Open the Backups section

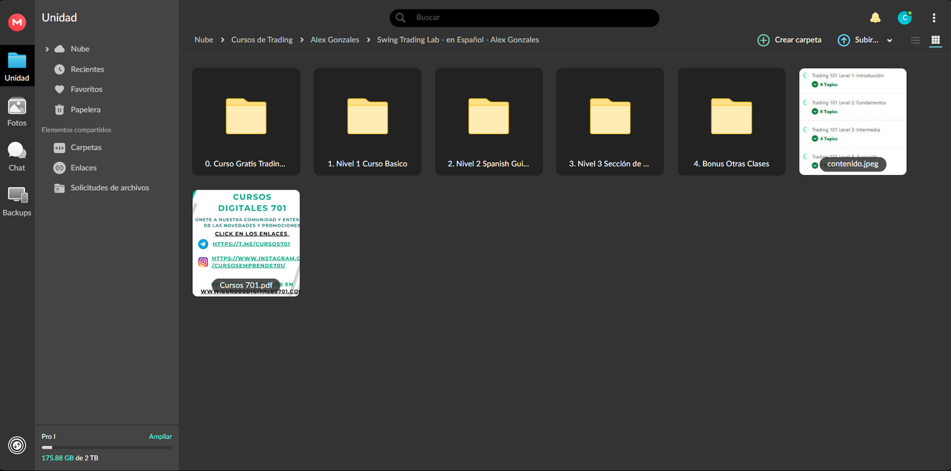(17, 201)
